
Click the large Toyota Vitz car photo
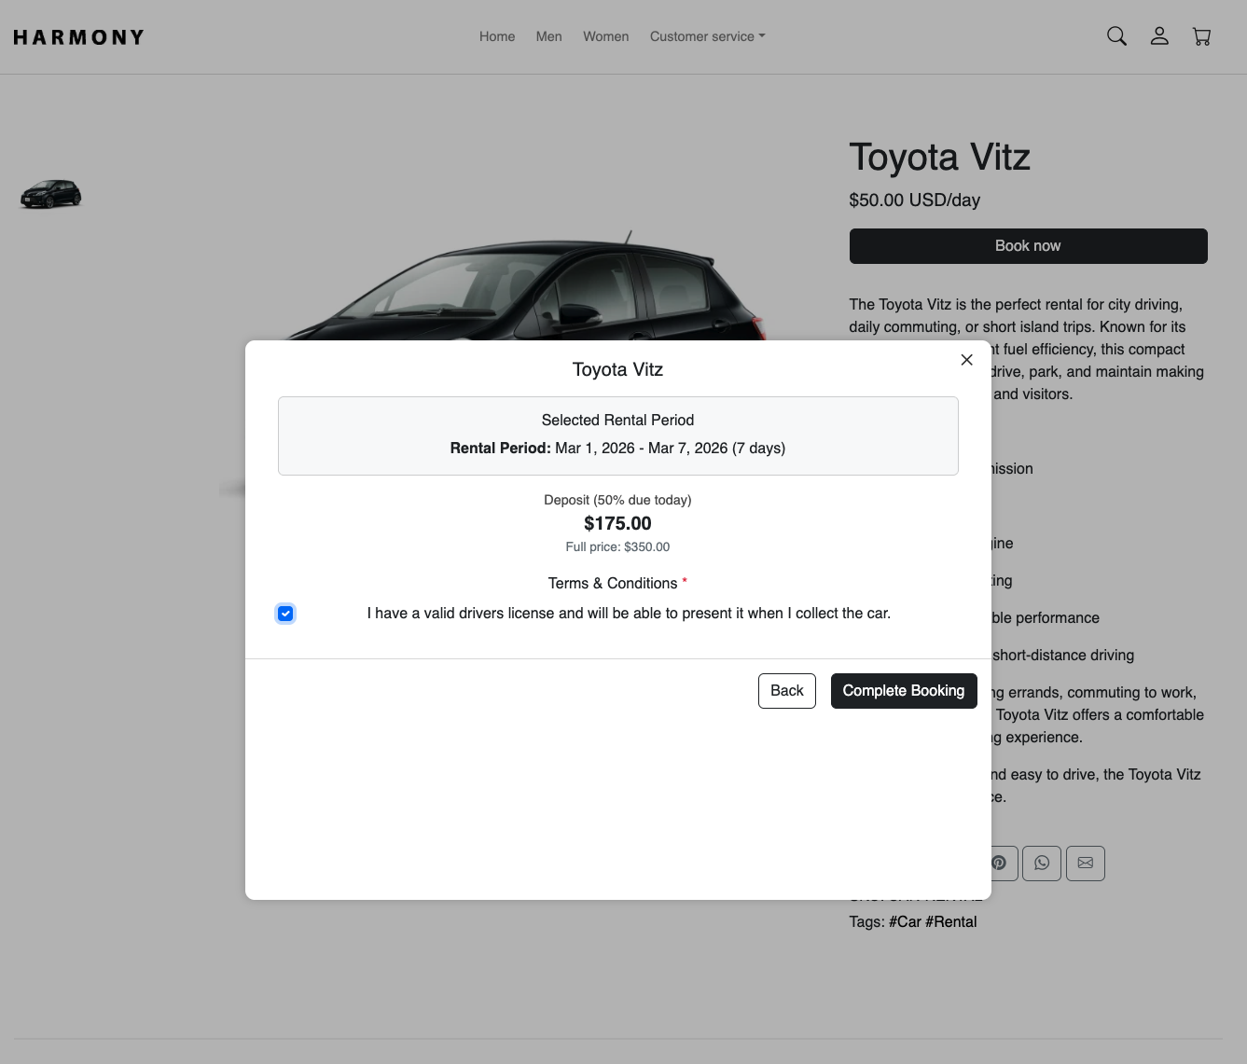click(522, 284)
